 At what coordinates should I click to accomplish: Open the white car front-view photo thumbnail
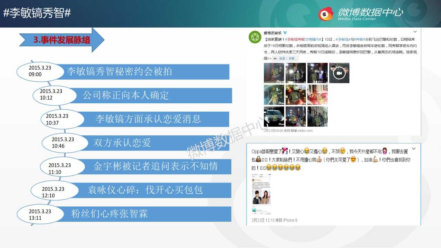coord(274,116)
